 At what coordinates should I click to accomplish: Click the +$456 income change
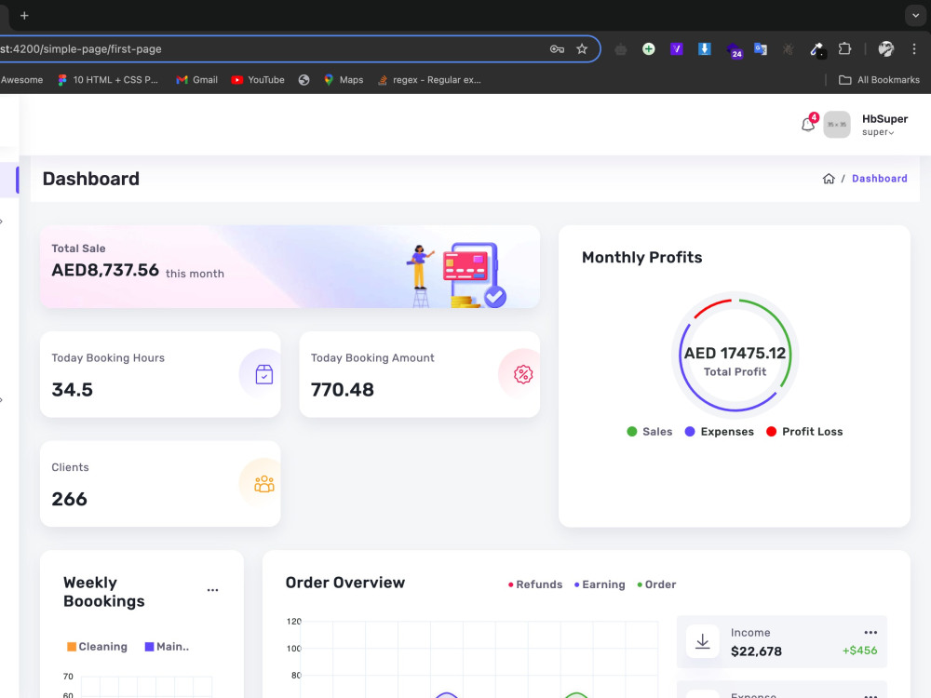coord(859,651)
